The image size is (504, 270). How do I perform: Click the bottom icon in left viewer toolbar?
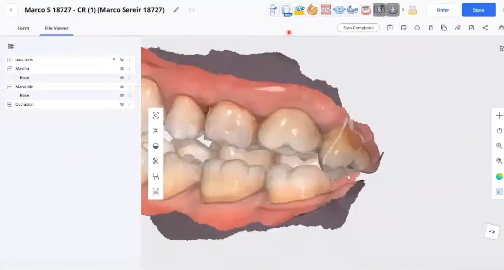pyautogui.click(x=156, y=192)
